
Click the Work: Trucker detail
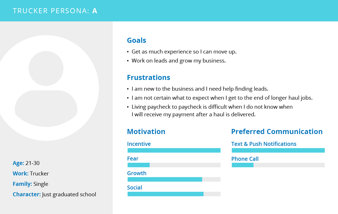pyautogui.click(x=31, y=173)
